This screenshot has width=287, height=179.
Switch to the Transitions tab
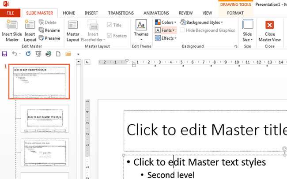pyautogui.click(x=121, y=13)
